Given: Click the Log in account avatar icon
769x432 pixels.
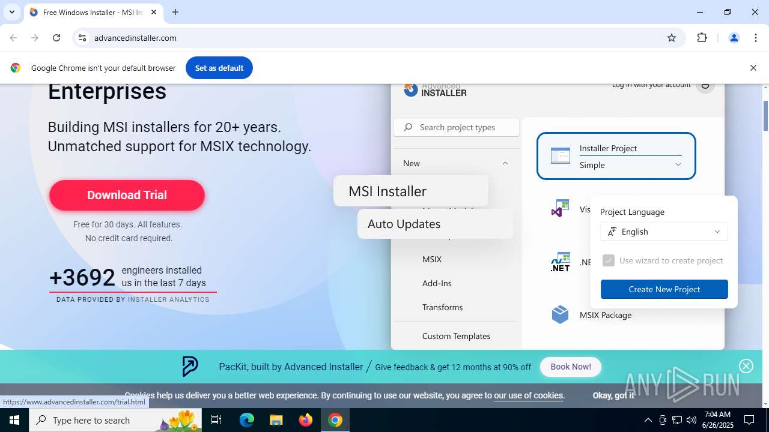Looking at the screenshot, I should click(x=705, y=88).
